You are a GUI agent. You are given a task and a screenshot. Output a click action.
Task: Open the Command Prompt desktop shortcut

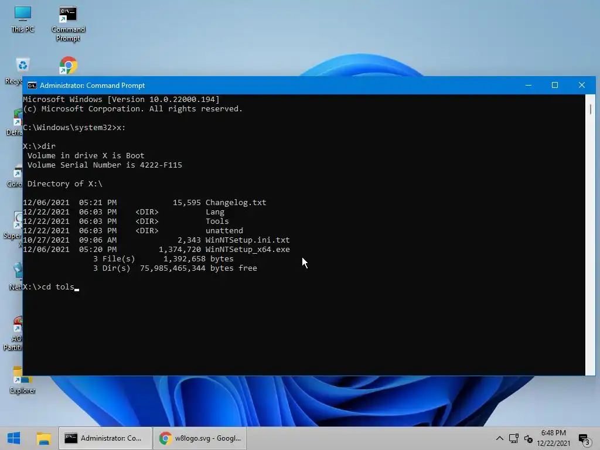click(x=68, y=23)
